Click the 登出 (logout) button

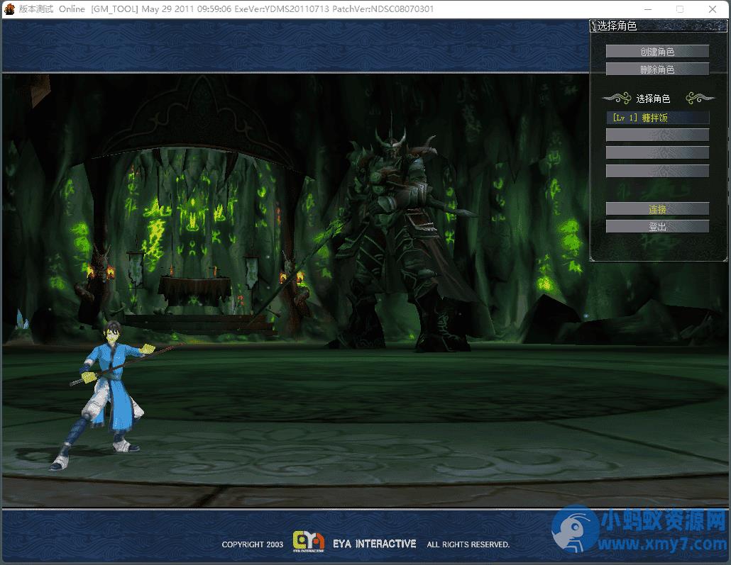pyautogui.click(x=657, y=226)
